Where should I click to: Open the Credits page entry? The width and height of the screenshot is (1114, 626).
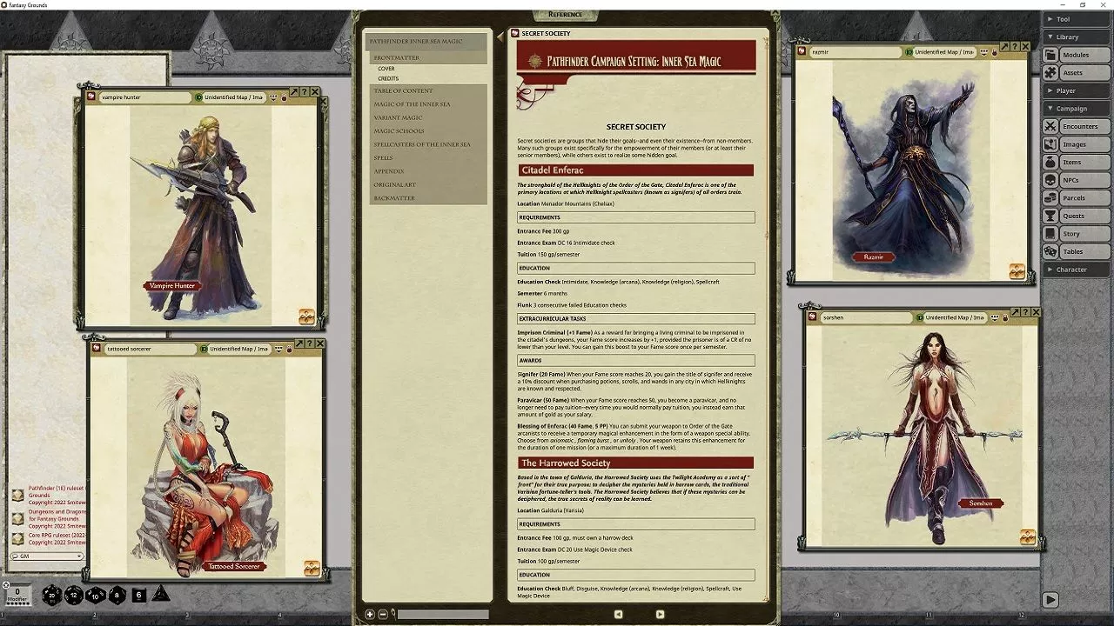(388, 78)
